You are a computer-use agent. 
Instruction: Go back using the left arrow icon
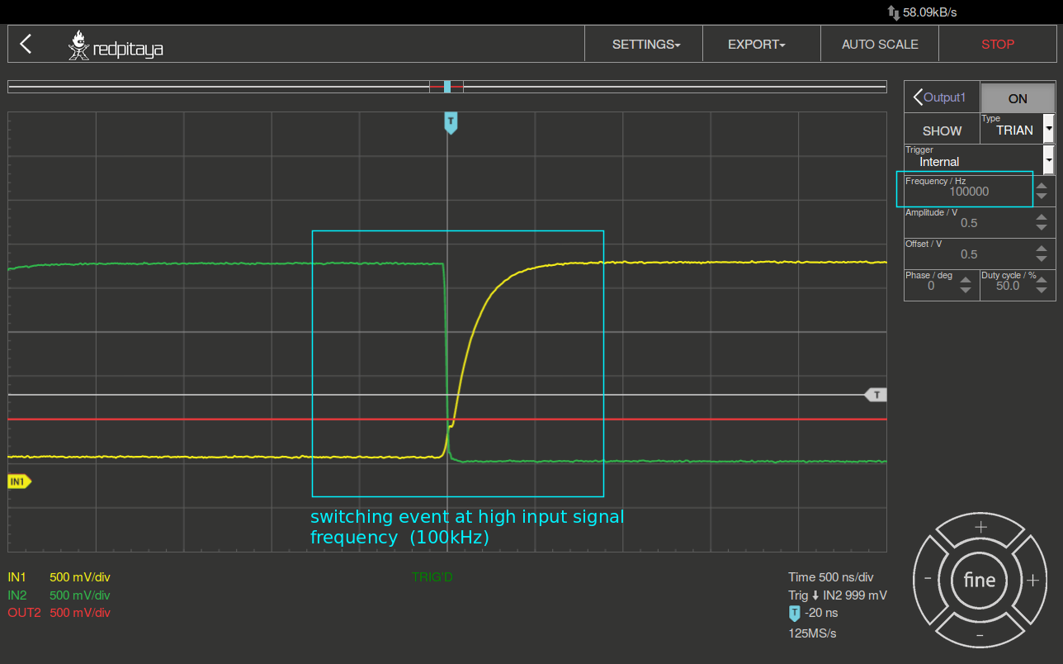click(x=26, y=44)
